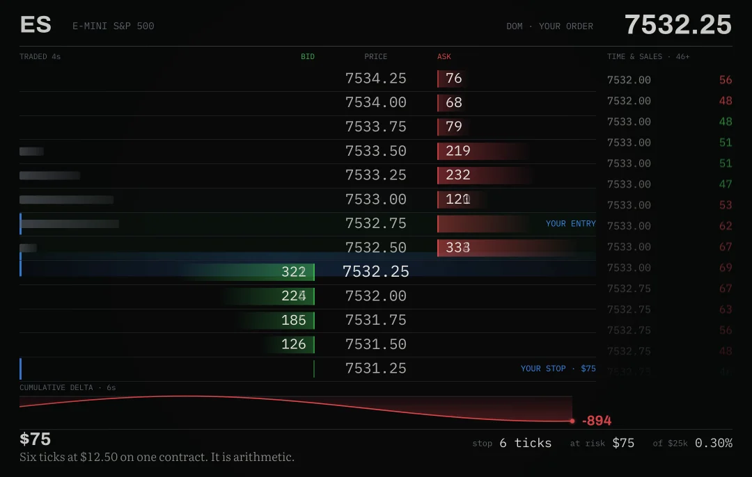Click the 126 bid at 7531.50
This screenshot has width=752, height=477.
coord(294,344)
